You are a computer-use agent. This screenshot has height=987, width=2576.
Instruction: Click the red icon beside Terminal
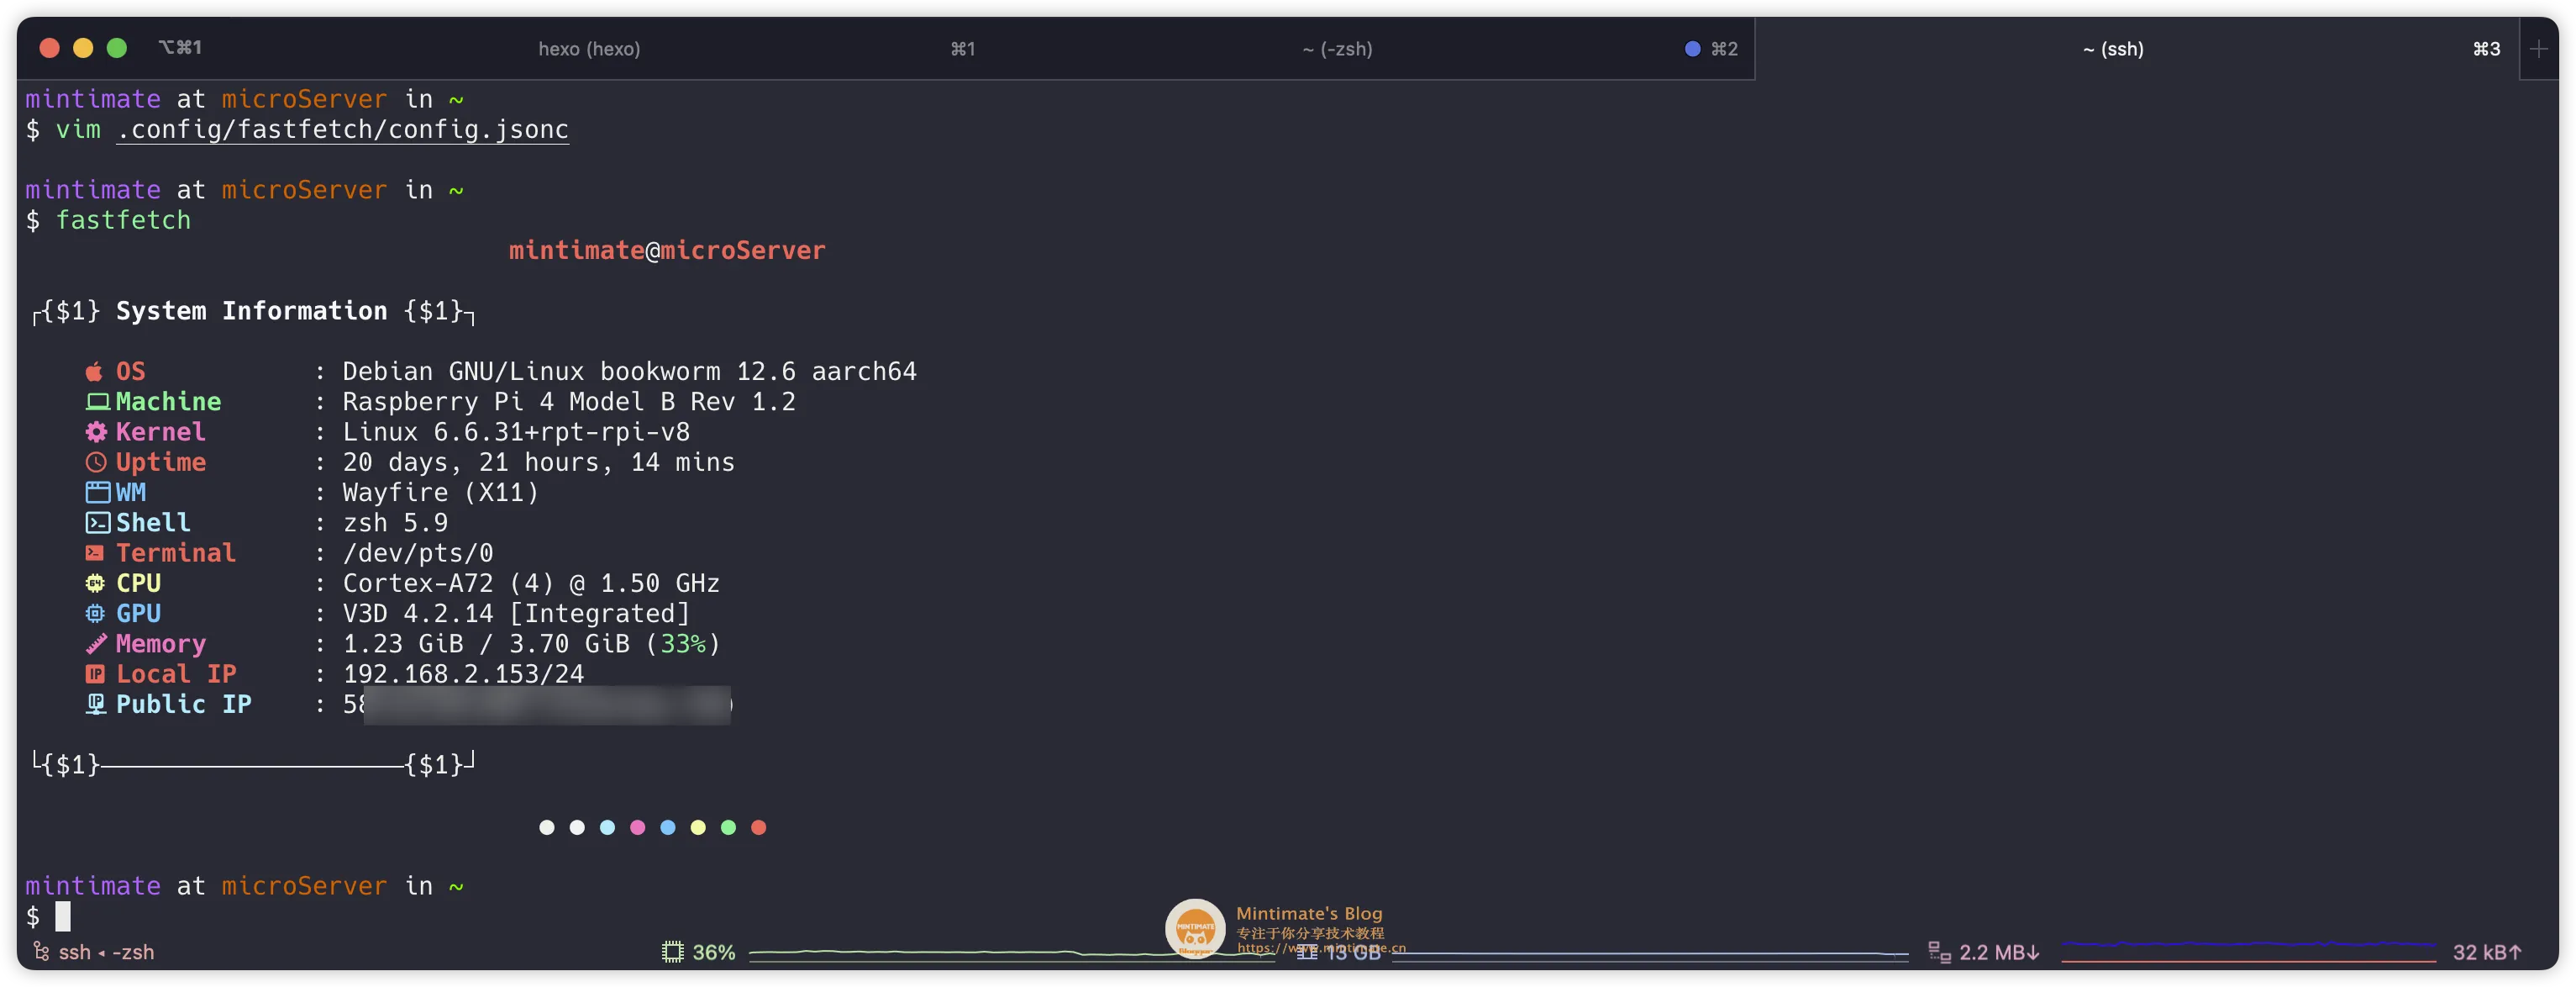(95, 552)
